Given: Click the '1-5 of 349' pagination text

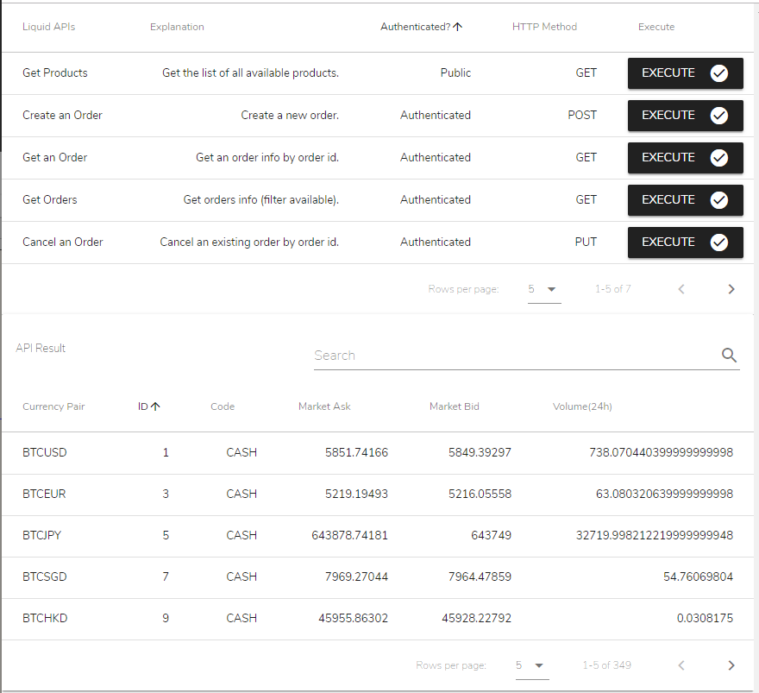Looking at the screenshot, I should pyautogui.click(x=607, y=665).
